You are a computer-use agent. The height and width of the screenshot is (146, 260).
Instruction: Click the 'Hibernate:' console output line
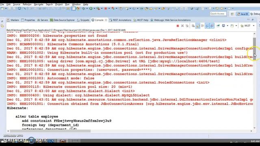point(17,108)
